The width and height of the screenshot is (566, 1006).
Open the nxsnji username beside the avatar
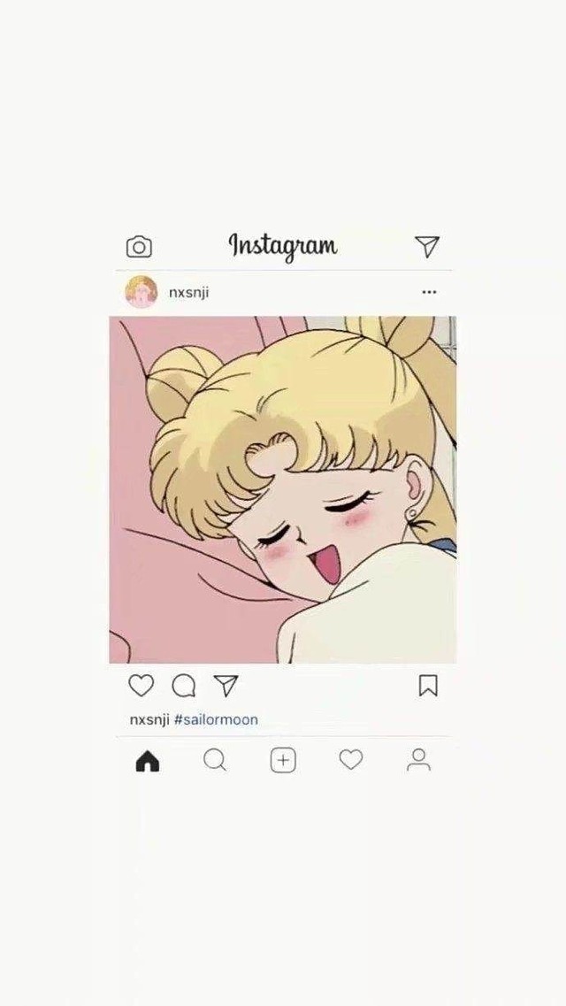click(x=188, y=293)
